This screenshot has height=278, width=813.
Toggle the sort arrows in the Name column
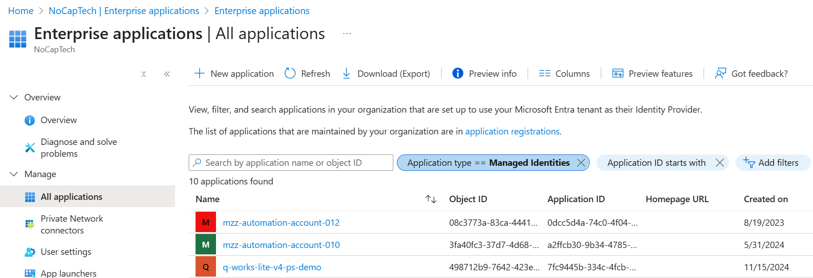431,199
